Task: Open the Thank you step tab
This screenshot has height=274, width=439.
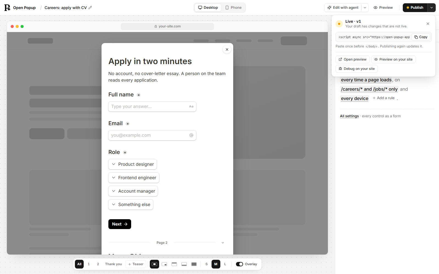Action: (114, 264)
